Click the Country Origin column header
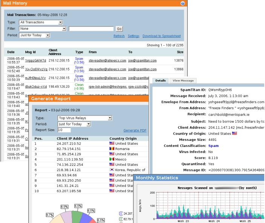Viewport: 265px width, 223px height. click(123, 139)
